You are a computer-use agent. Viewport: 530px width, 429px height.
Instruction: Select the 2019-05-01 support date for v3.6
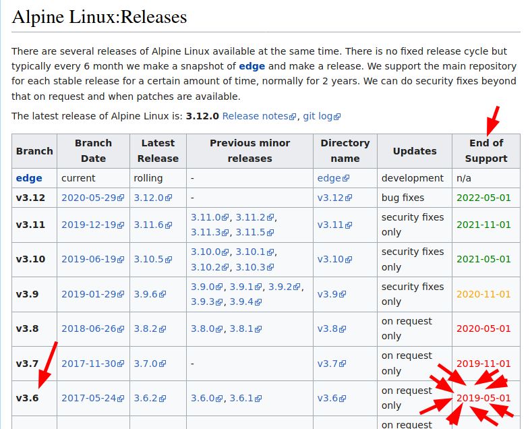click(x=483, y=398)
